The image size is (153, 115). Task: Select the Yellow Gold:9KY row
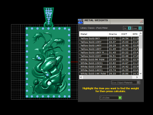click(x=109, y=38)
